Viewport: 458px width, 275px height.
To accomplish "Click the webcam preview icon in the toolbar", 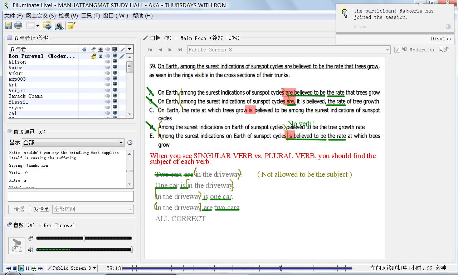I will [x=59, y=25].
